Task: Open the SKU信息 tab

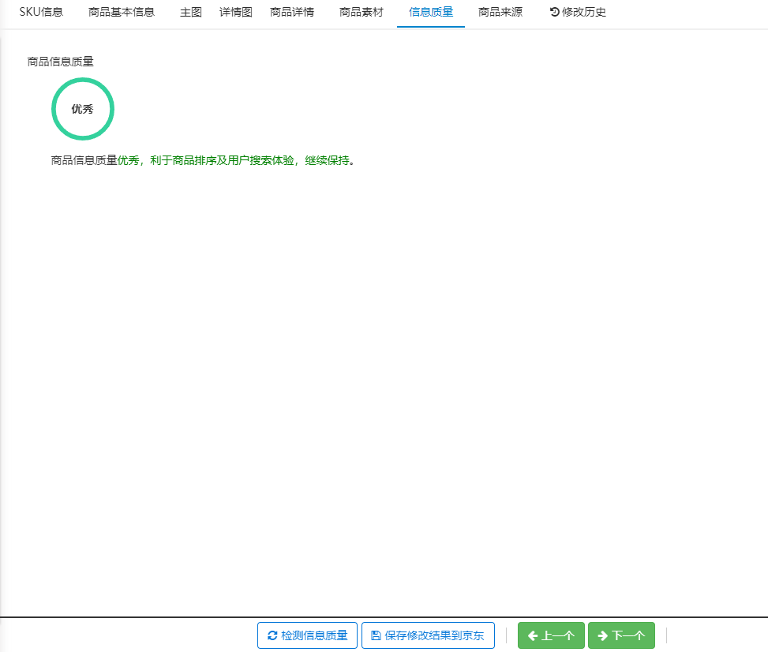Action: pyautogui.click(x=41, y=13)
